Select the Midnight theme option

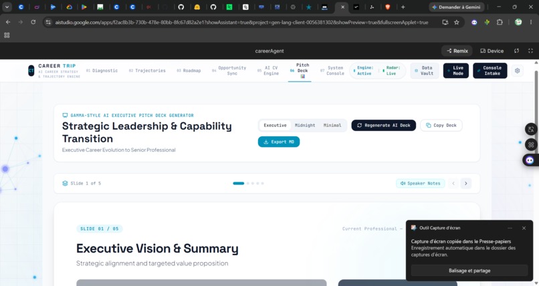(305, 126)
